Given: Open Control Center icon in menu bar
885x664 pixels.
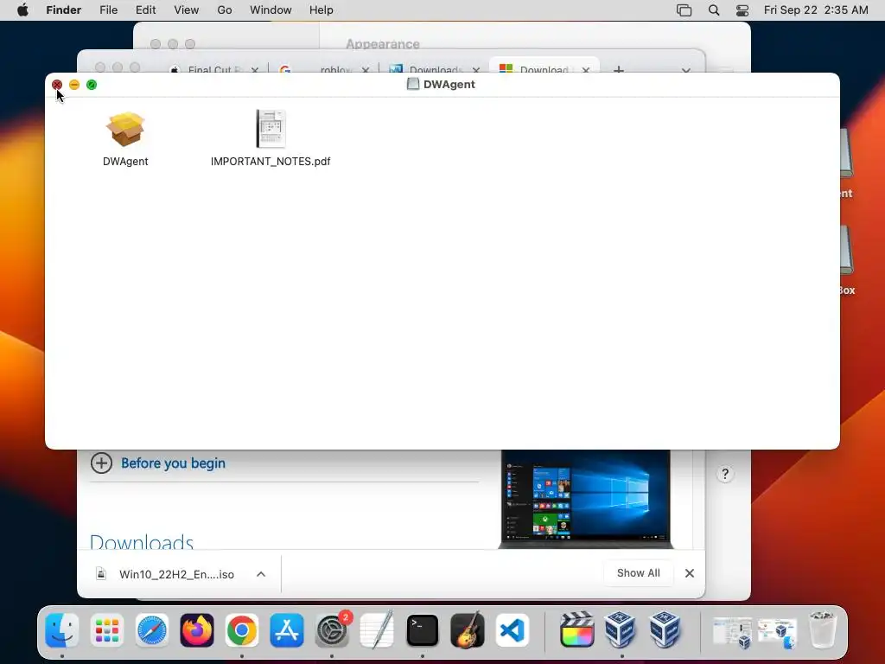Looking at the screenshot, I should tap(742, 10).
